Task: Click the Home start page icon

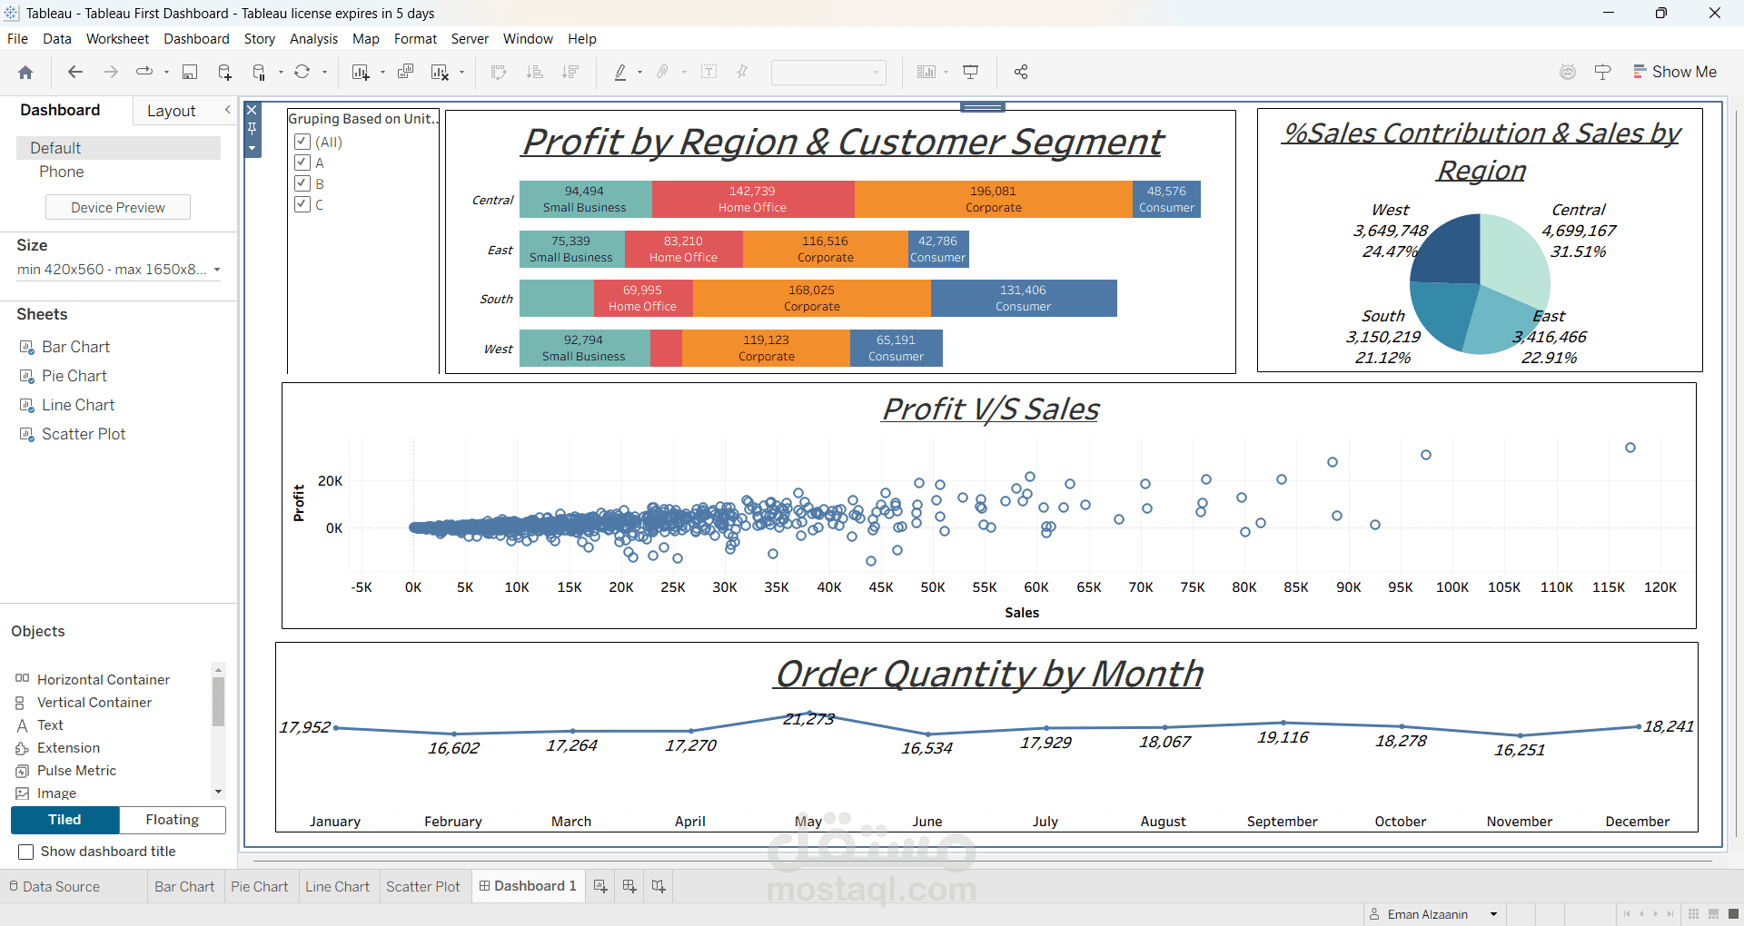Action: click(x=25, y=73)
